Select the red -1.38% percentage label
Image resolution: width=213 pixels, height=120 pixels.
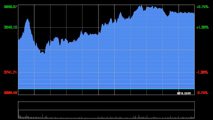[202, 72]
